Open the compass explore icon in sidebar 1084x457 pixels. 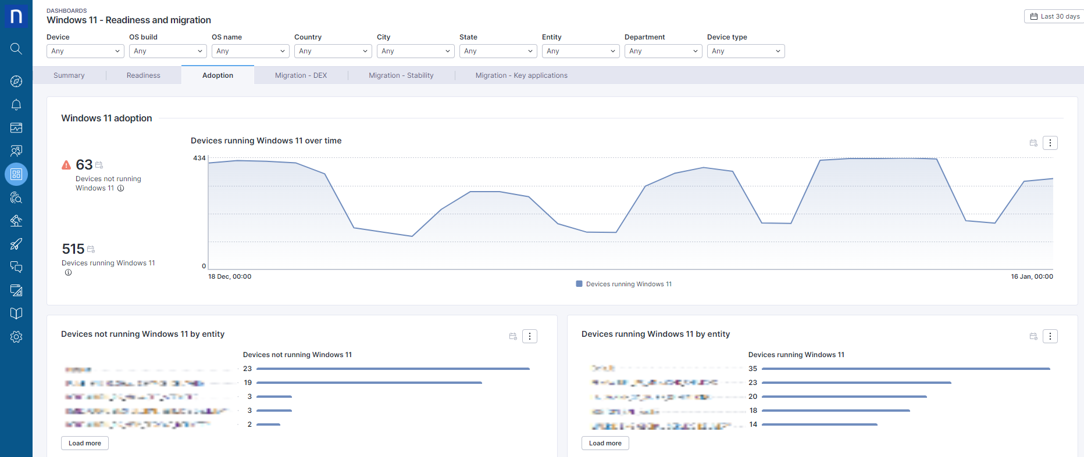16,81
